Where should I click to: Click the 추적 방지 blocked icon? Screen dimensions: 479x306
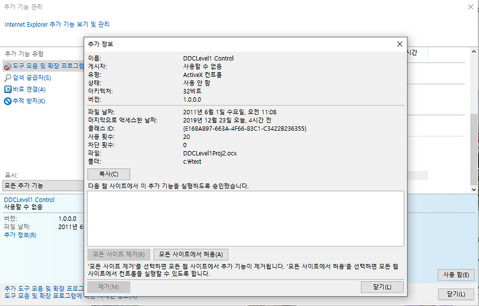click(8, 101)
